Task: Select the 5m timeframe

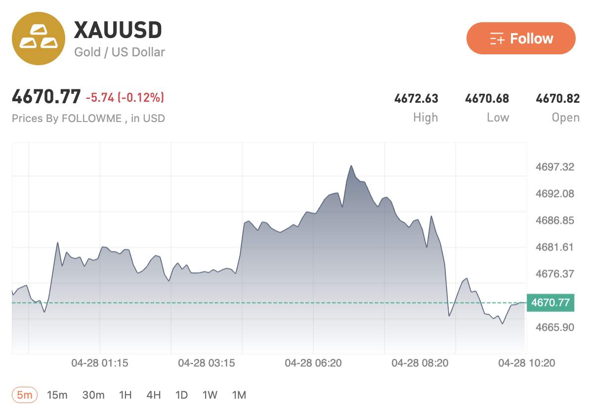Action: [x=25, y=395]
